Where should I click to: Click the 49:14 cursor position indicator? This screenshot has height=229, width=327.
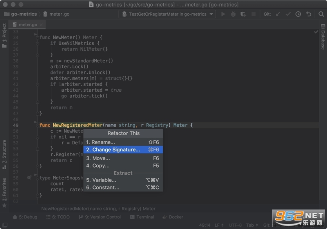tap(204, 225)
